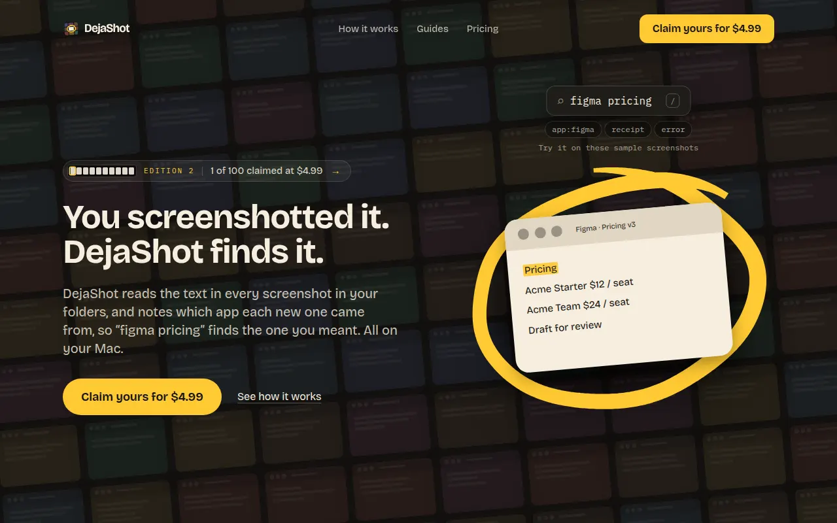837x523 pixels.
Task: Click "Try it on these sample screenshots" caption
Action: (619, 148)
